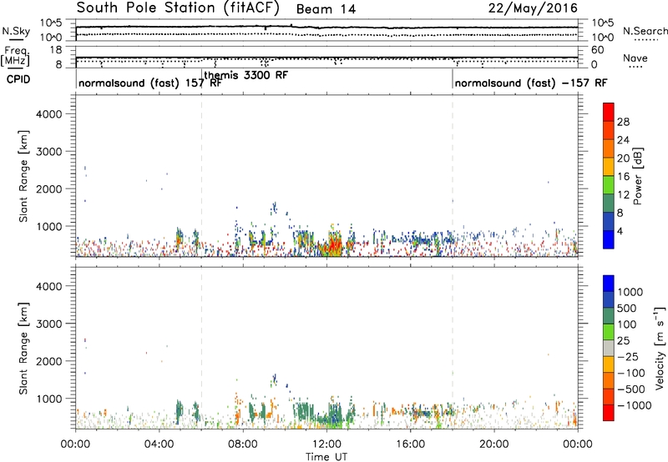
Task: Click the "Nave" legend label
Action: click(635, 58)
